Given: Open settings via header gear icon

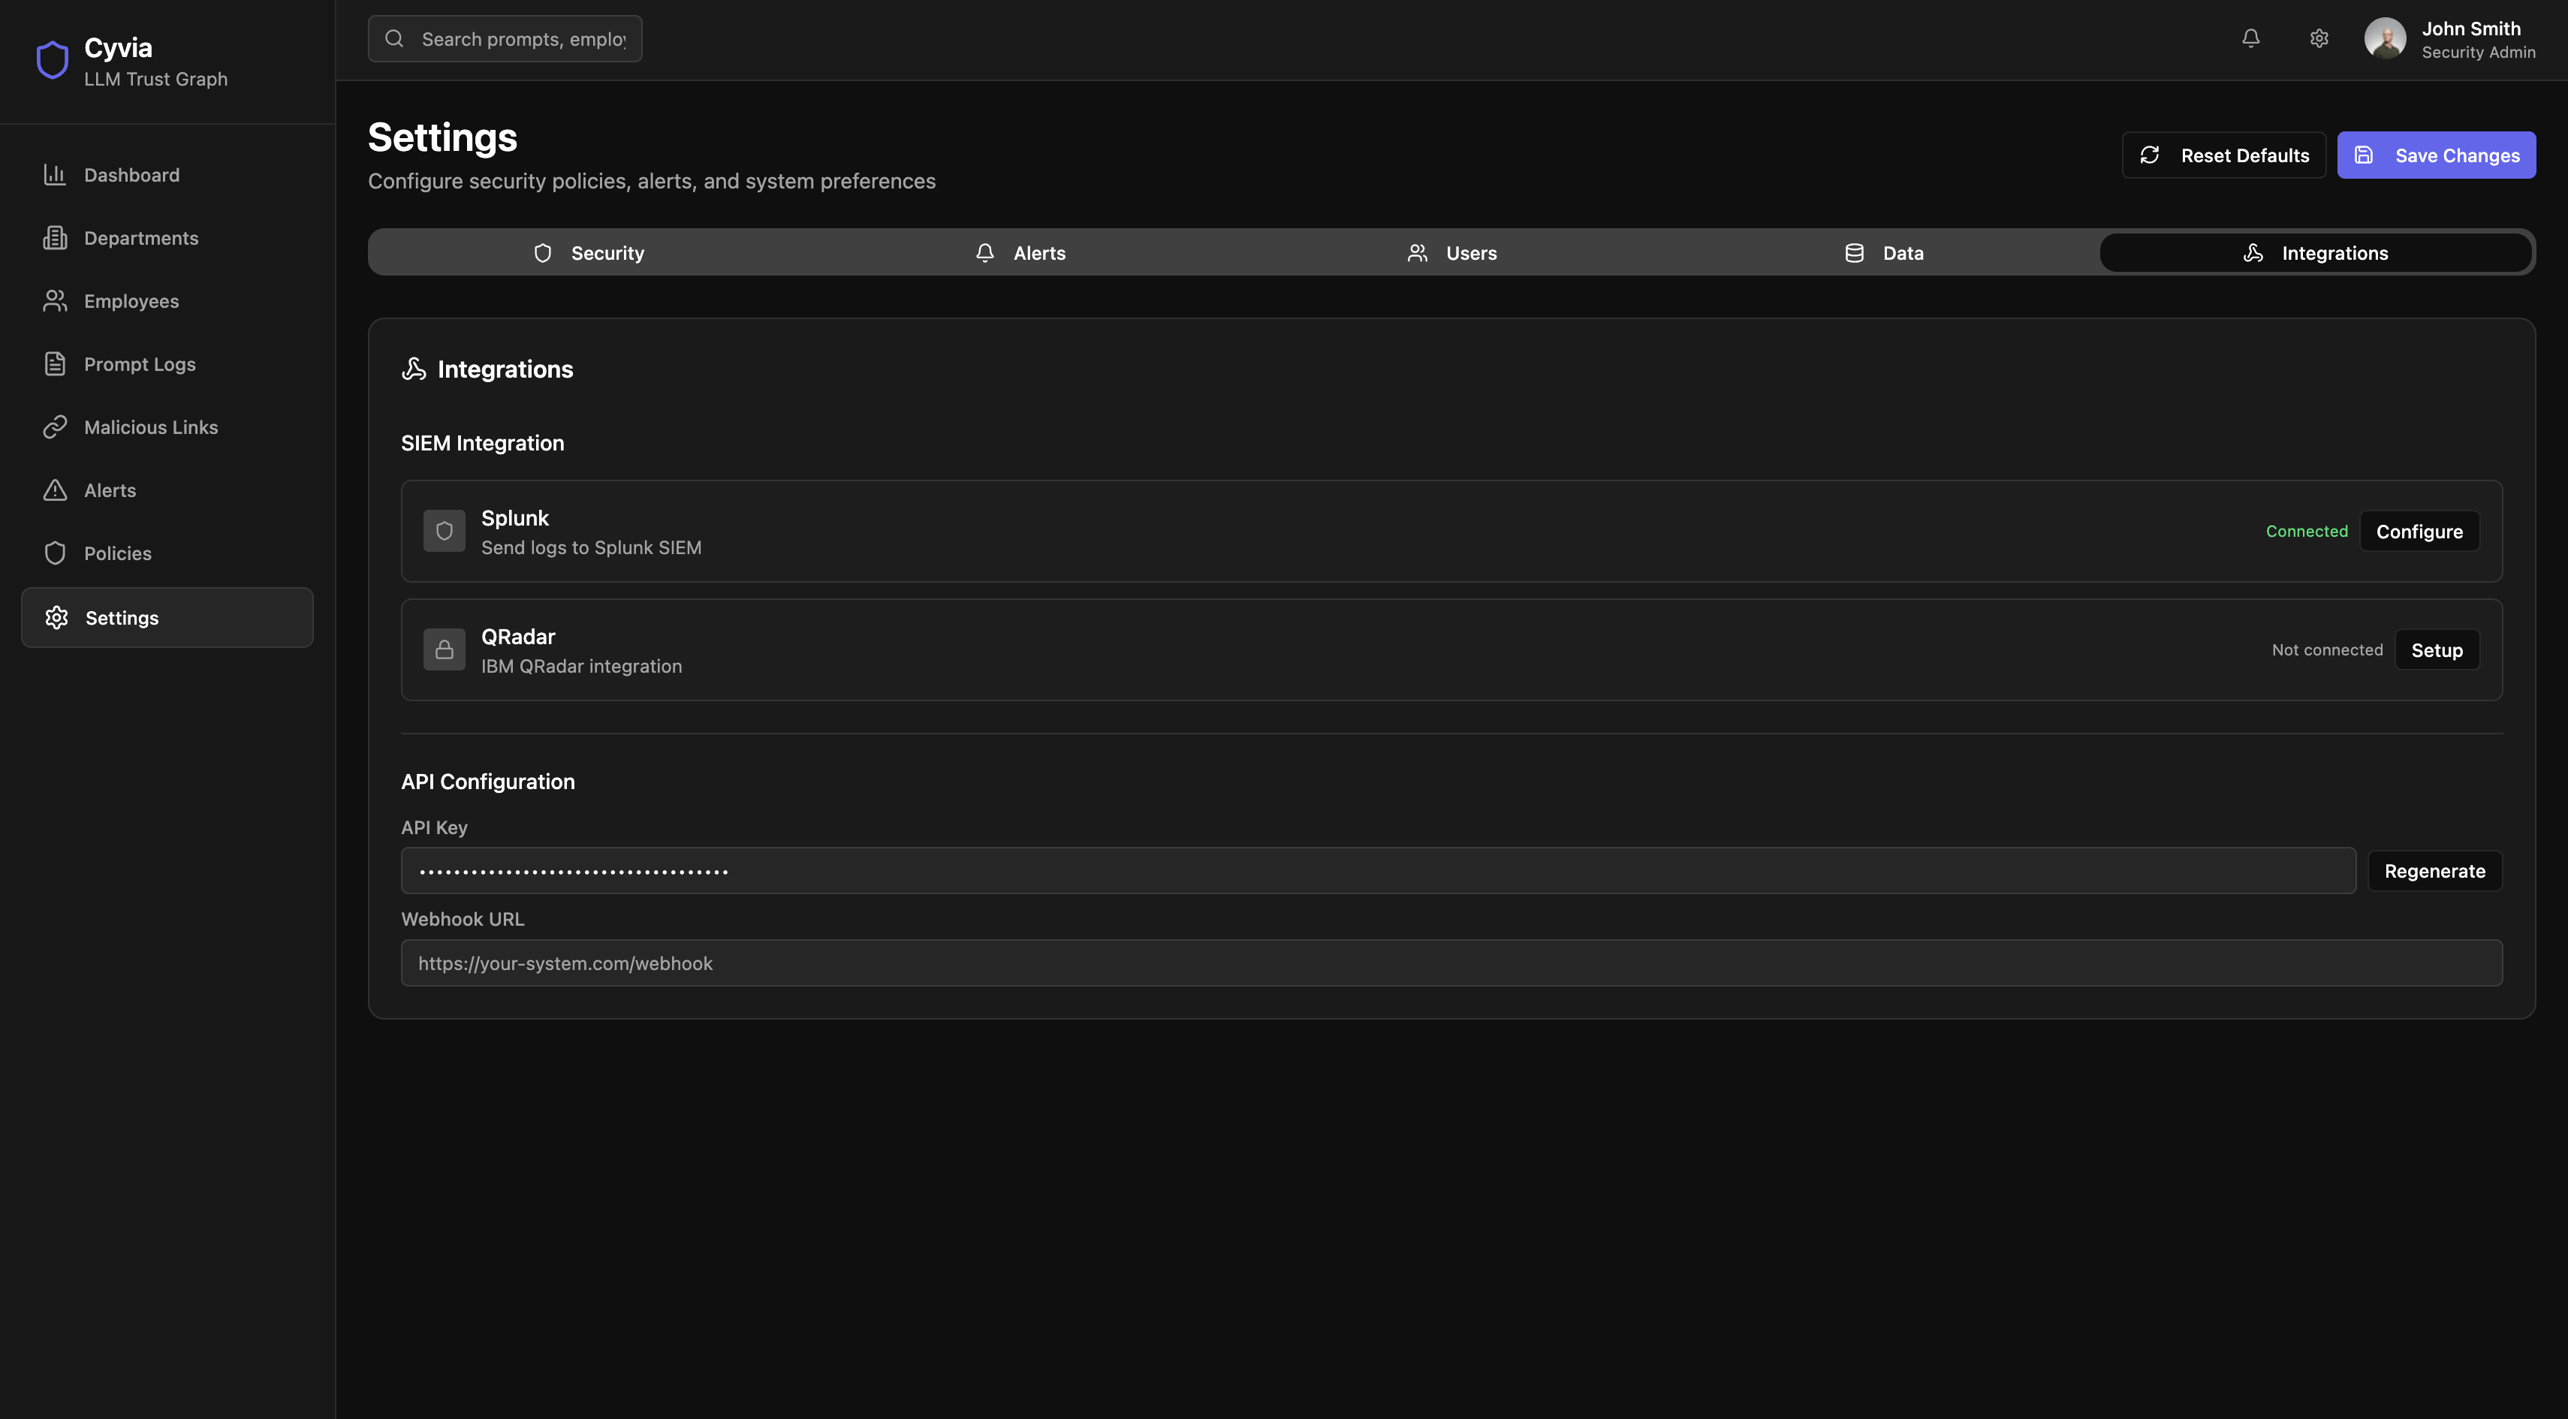Looking at the screenshot, I should point(2319,39).
